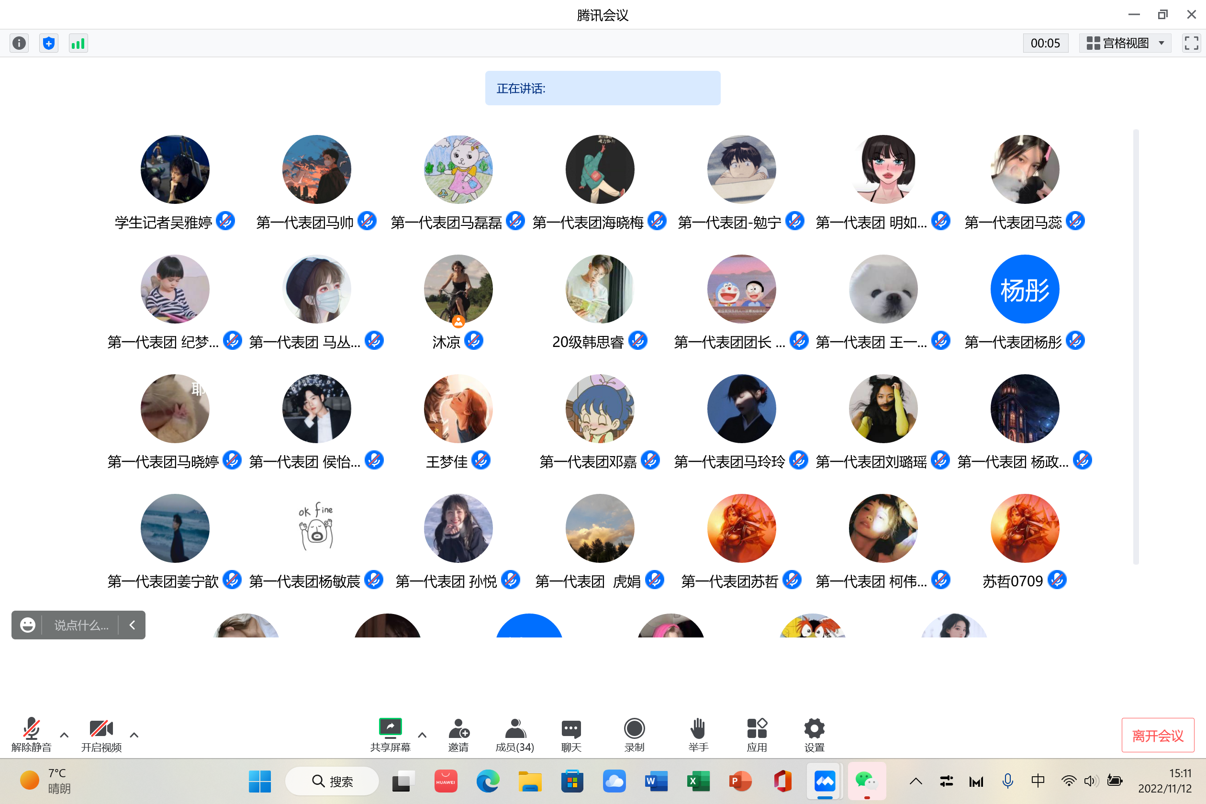
Task: Click the muted mic icon of 沐凉
Action: pyautogui.click(x=474, y=340)
